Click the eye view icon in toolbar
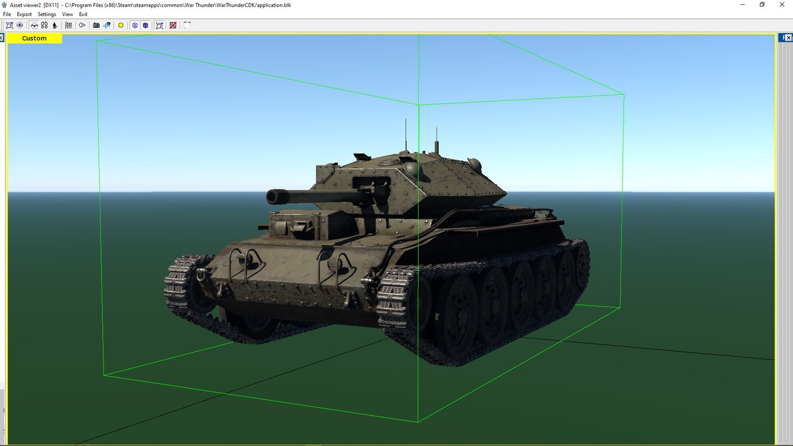The height and width of the screenshot is (446, 793). (20, 25)
